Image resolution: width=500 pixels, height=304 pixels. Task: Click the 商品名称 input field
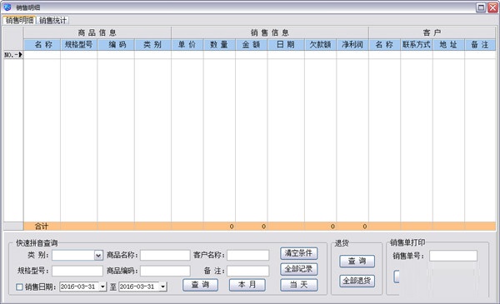click(165, 255)
